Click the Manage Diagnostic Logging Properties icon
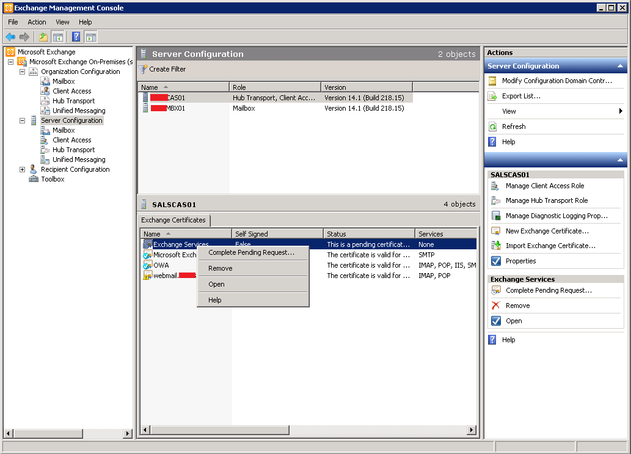Screen dimensions: 631x454 495,216
